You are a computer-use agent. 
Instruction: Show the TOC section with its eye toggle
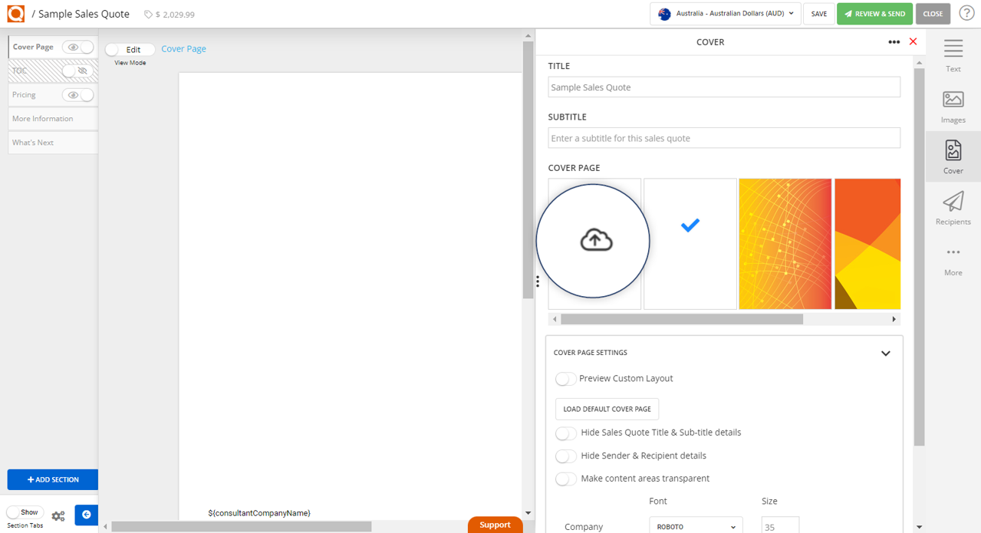click(x=77, y=71)
